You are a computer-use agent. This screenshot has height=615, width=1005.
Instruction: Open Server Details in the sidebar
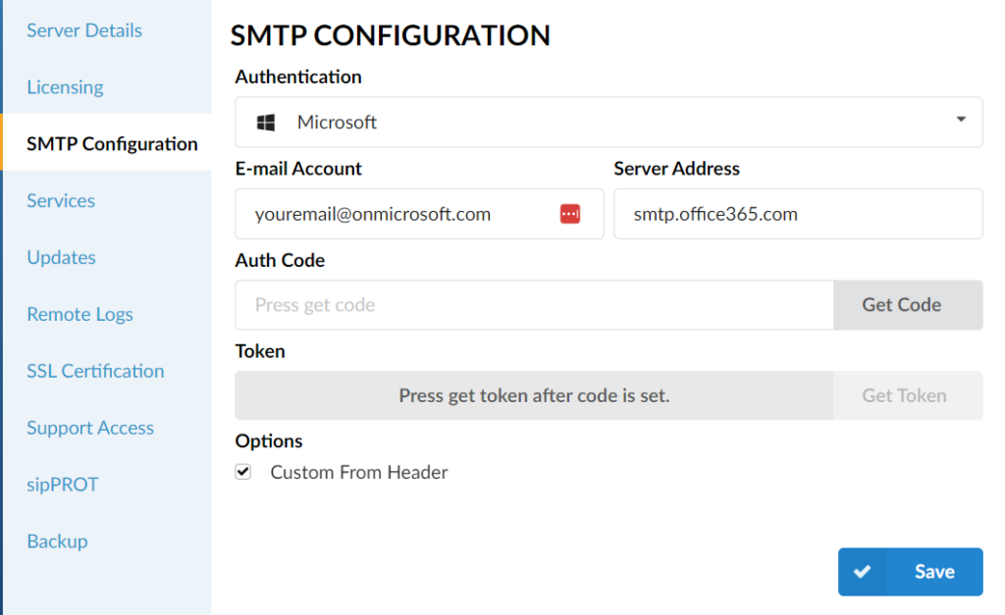click(84, 30)
